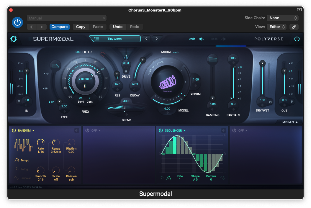Screen dimensions: 311x208
Task: Click the link icon beside the View selector
Action: (294, 27)
